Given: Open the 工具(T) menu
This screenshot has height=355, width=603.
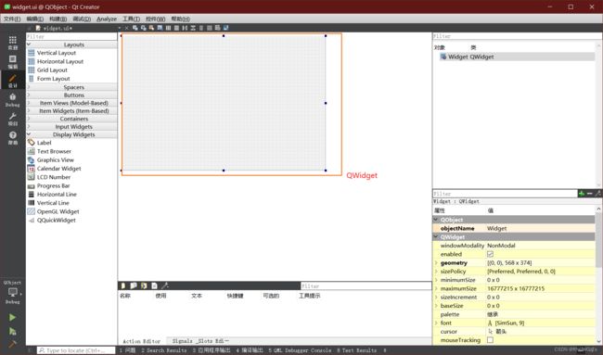Looking at the screenshot, I should click(131, 19).
